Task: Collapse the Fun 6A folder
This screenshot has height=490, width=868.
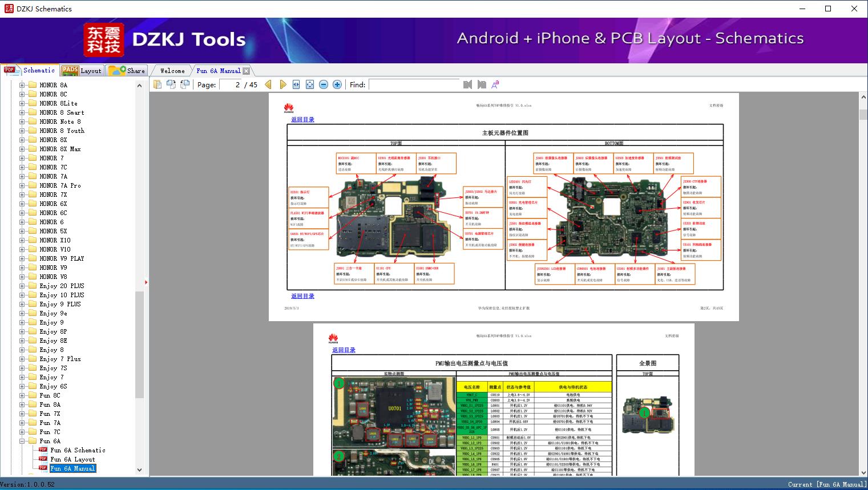Action: click(22, 441)
